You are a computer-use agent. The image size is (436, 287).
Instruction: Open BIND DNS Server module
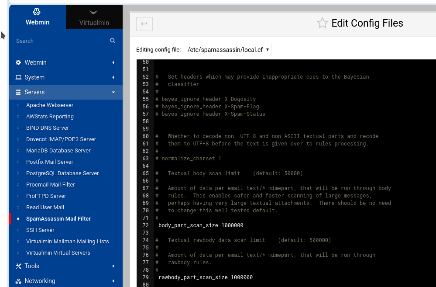[48, 128]
